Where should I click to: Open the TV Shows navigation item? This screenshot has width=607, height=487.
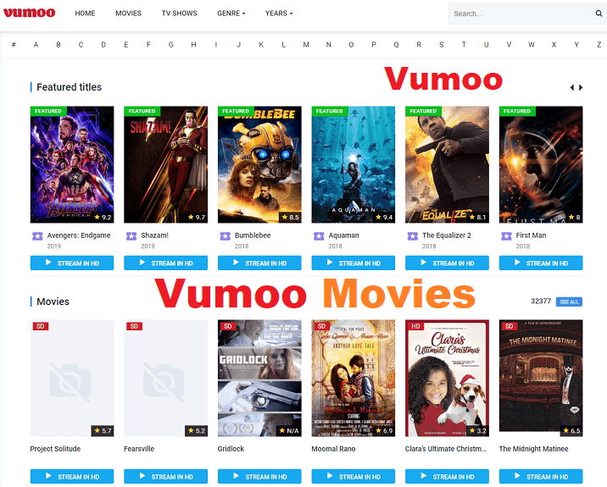(179, 14)
